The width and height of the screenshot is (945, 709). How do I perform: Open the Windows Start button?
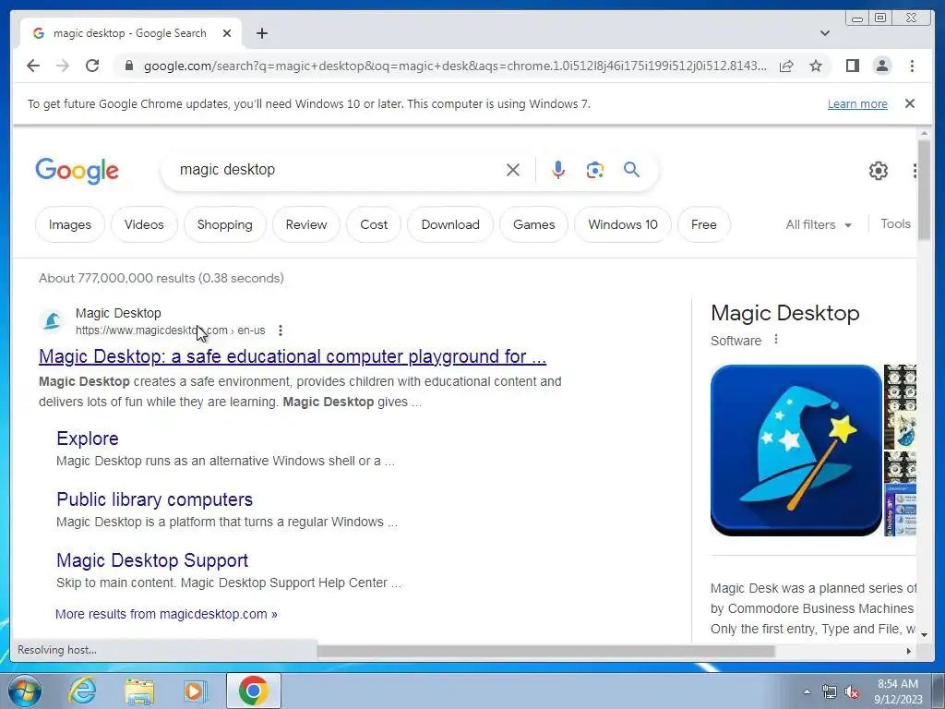(24, 691)
